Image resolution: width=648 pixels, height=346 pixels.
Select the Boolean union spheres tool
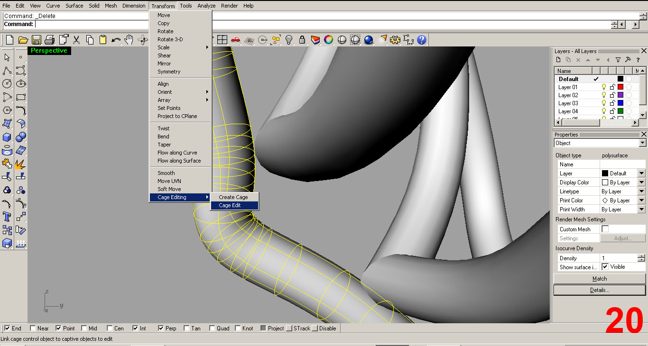click(21, 137)
